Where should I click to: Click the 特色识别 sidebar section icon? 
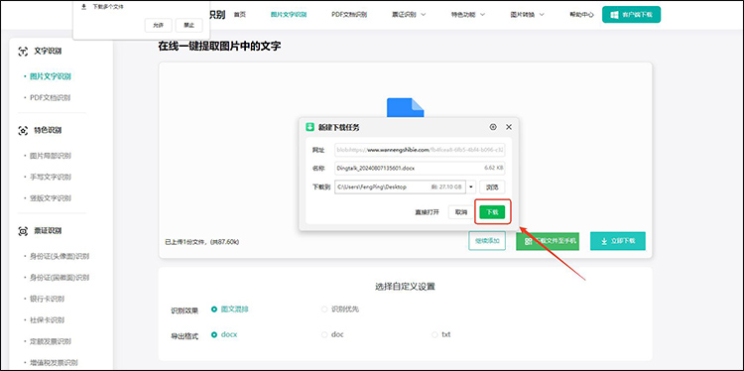click(23, 130)
